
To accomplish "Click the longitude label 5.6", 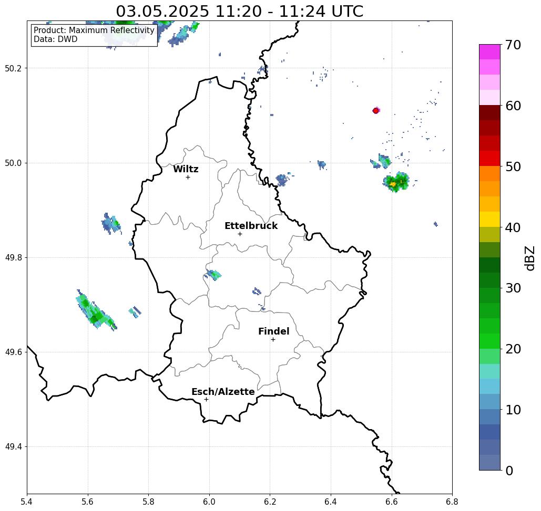I will point(88,502).
